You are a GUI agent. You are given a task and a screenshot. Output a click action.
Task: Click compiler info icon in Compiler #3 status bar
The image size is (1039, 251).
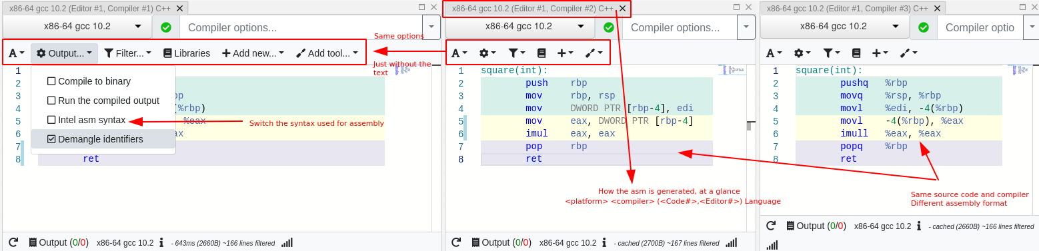919,226
